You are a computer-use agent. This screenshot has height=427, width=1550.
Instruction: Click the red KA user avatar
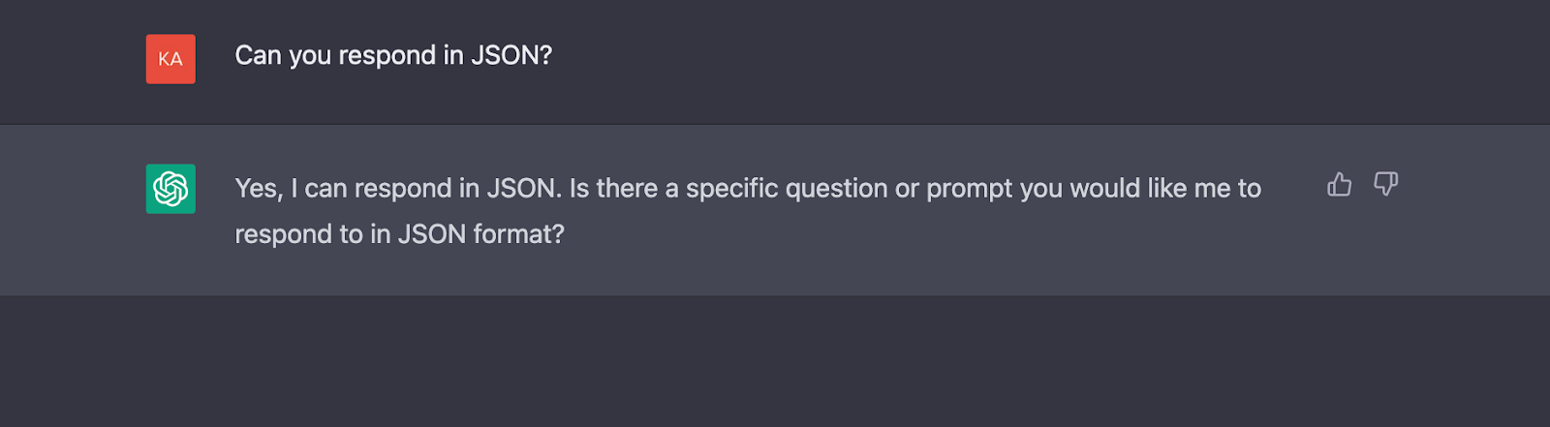(170, 59)
